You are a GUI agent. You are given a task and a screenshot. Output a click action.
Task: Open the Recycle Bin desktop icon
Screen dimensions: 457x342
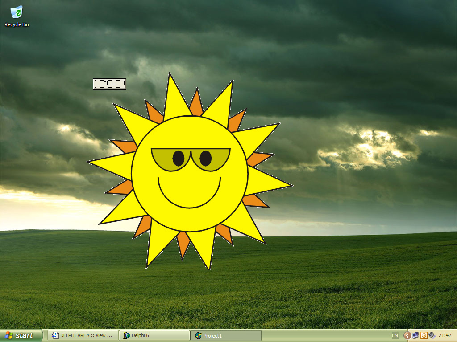pyautogui.click(x=17, y=12)
